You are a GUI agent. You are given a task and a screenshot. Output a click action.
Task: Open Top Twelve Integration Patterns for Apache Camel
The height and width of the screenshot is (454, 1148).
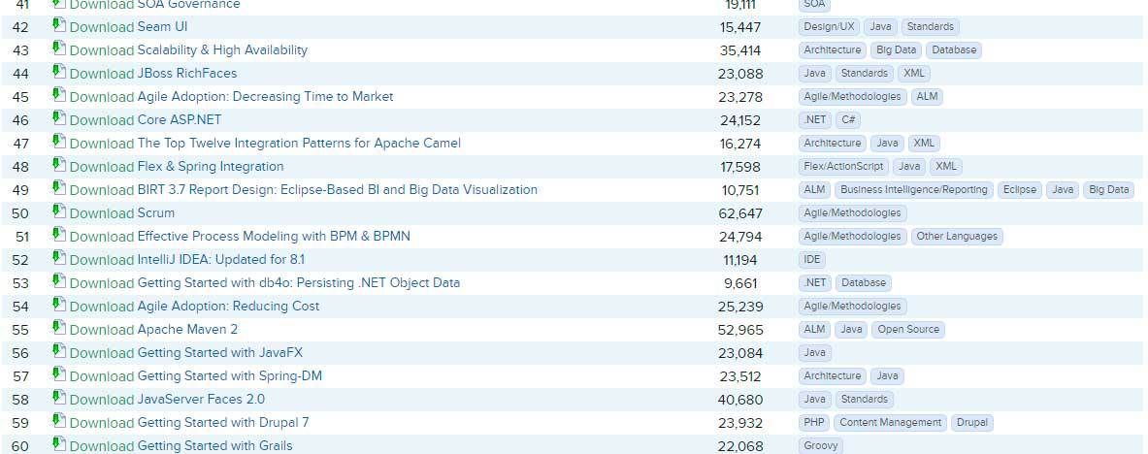click(300, 144)
